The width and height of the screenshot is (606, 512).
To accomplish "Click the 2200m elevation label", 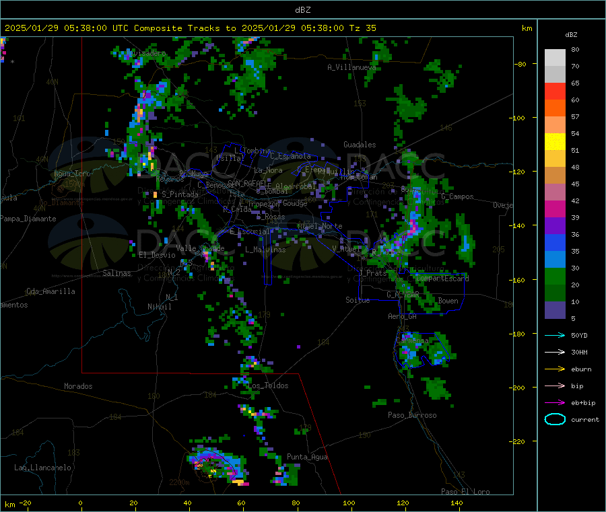I will point(179,482).
